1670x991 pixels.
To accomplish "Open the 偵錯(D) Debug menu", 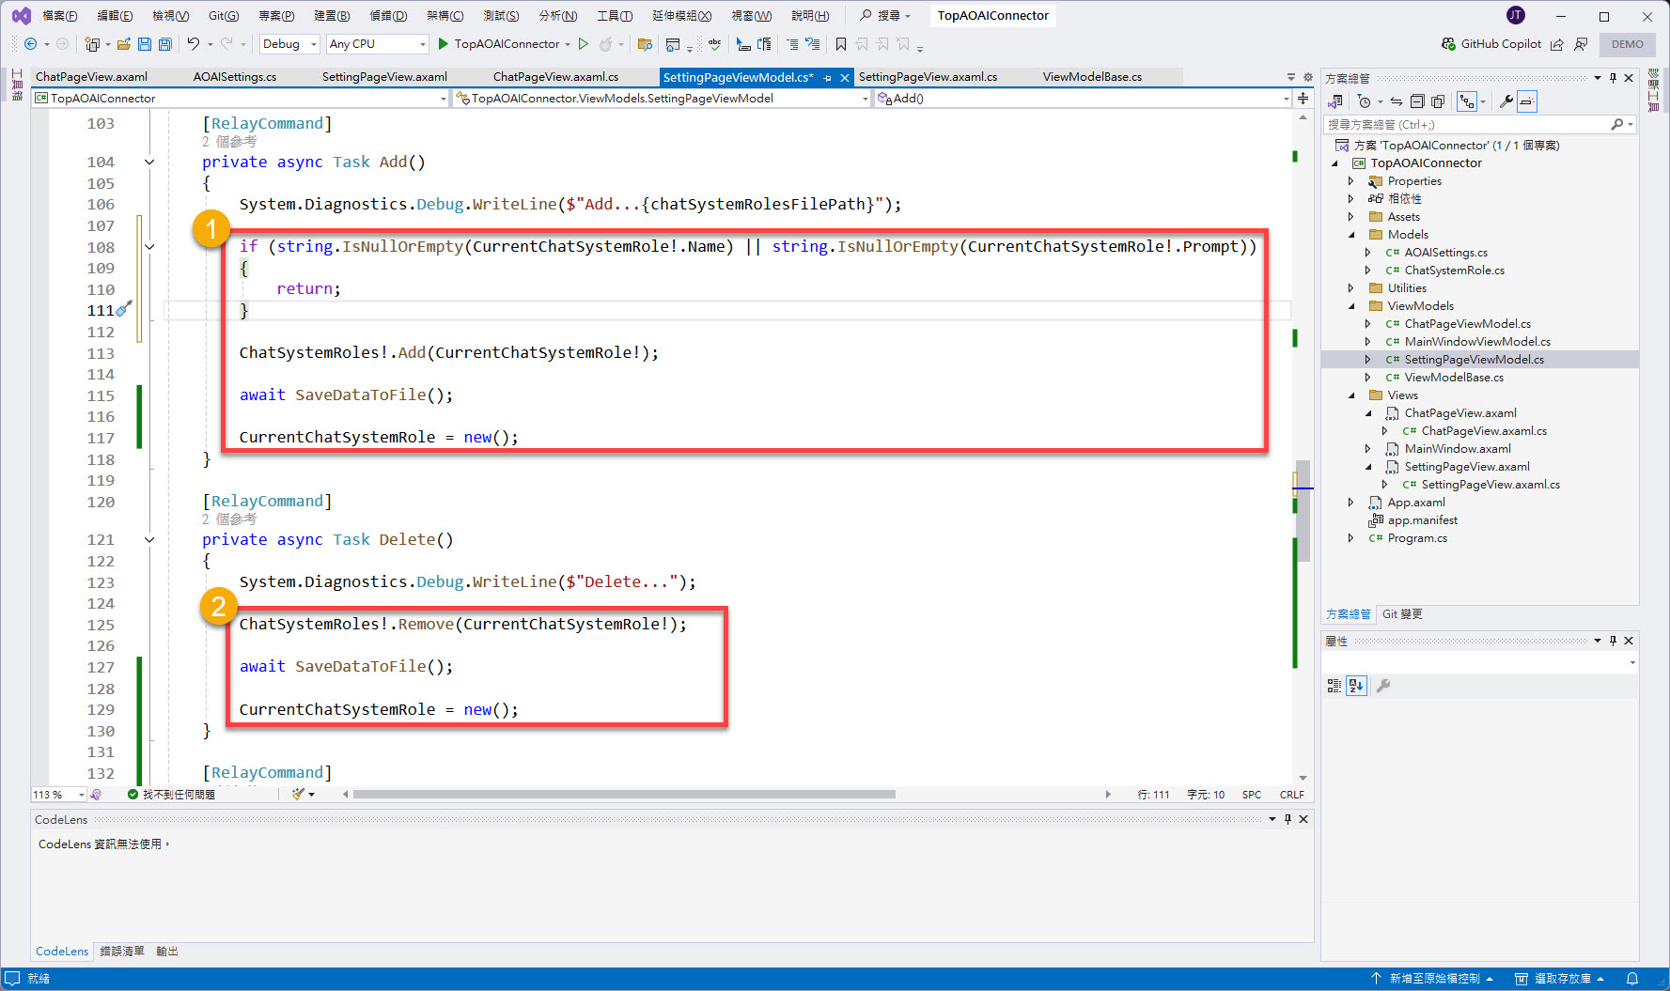I will tap(388, 15).
